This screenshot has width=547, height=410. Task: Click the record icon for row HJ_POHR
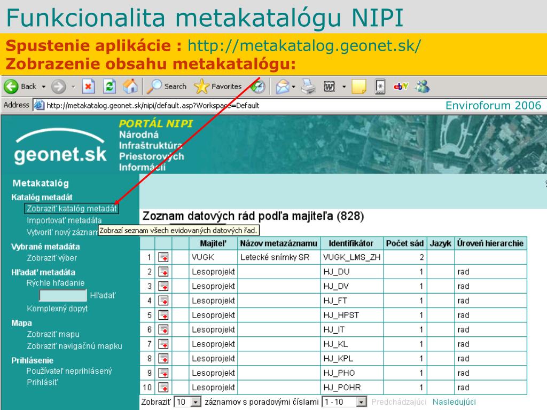[163, 388]
